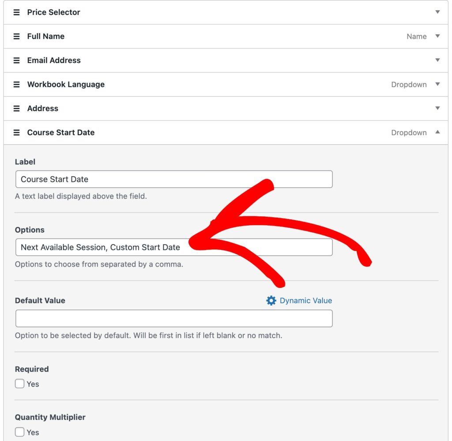
Task: Enable the Required checkbox
Action: (20, 384)
